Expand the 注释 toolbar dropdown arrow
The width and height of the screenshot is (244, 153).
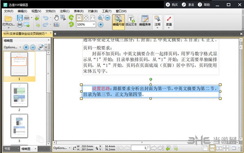click(x=157, y=28)
